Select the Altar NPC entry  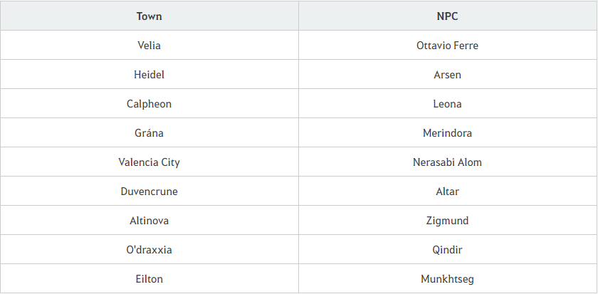447,191
